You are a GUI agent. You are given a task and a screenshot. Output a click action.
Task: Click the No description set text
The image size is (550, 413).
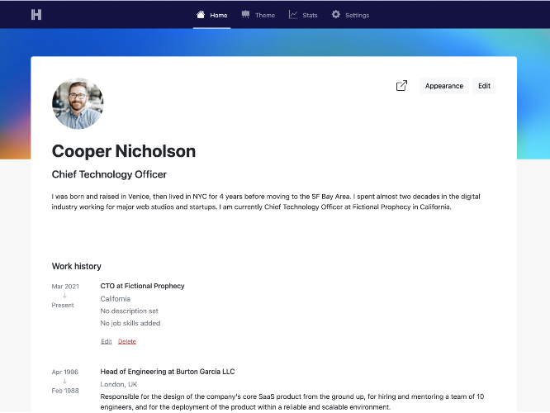tap(129, 311)
